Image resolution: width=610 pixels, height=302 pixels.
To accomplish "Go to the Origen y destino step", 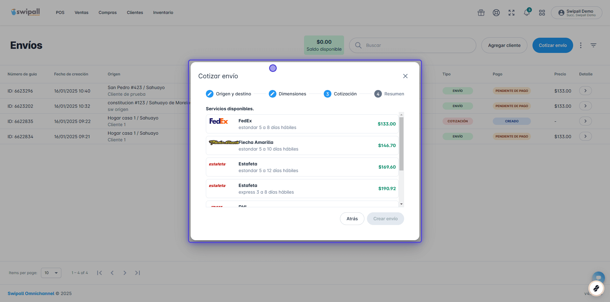I will [228, 94].
